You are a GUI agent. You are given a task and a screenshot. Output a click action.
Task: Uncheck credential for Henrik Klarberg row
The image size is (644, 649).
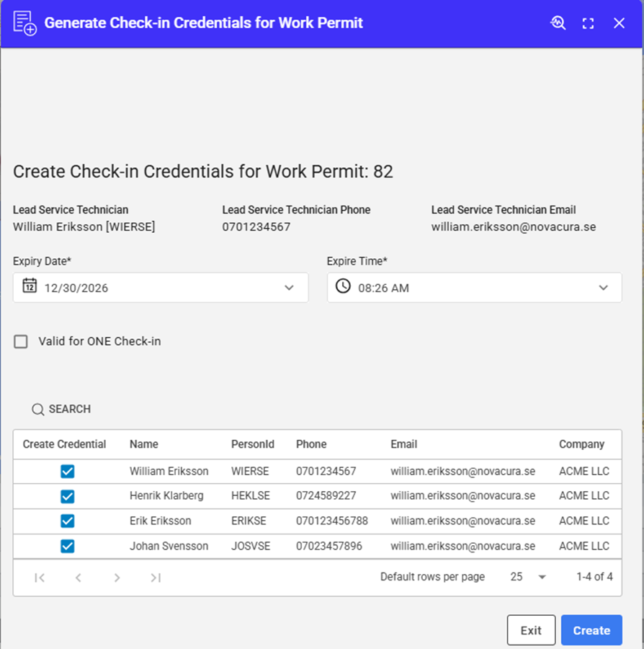coord(67,496)
